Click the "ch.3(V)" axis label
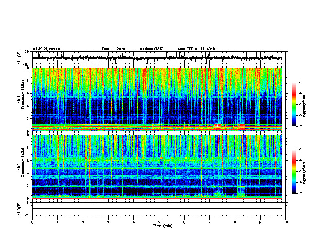Screen dimensions: 322x249 (20, 209)
